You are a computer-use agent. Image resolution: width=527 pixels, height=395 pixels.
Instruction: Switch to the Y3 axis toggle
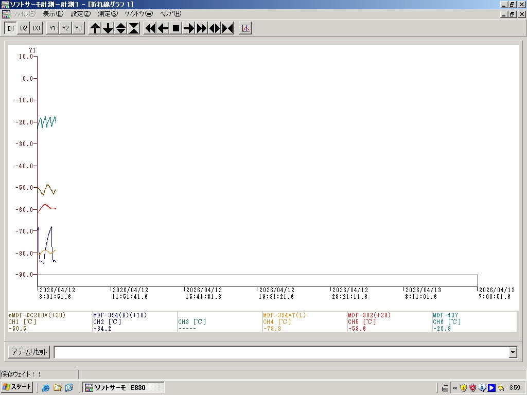(78, 28)
